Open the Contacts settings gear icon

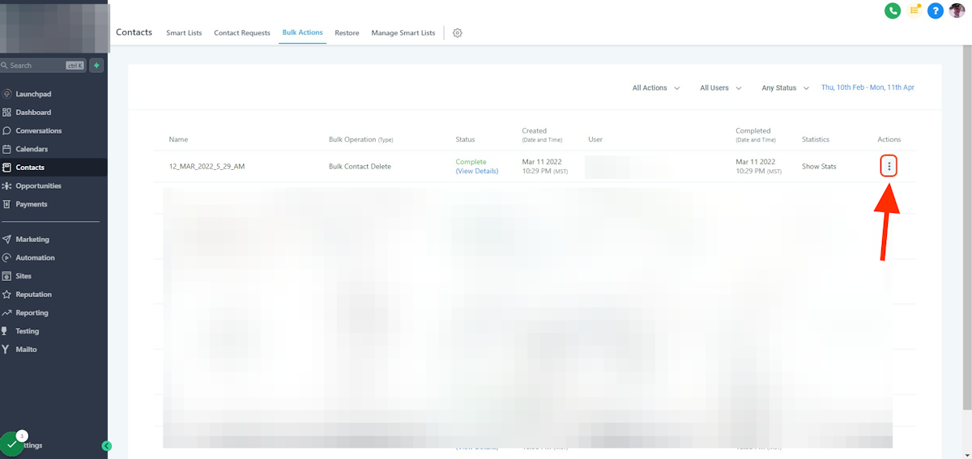tap(458, 33)
